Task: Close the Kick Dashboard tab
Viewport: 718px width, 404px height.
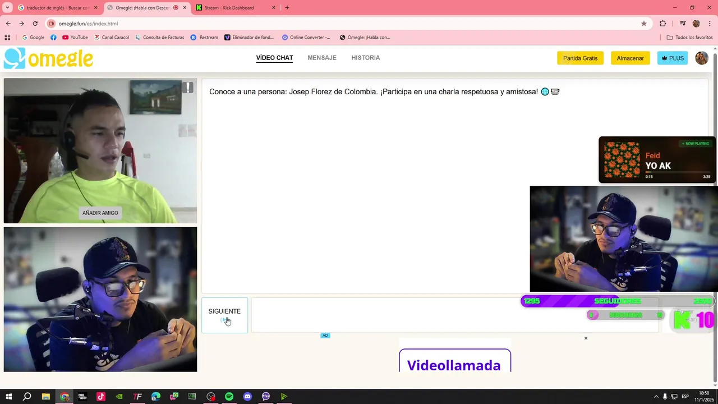Action: 274,8
